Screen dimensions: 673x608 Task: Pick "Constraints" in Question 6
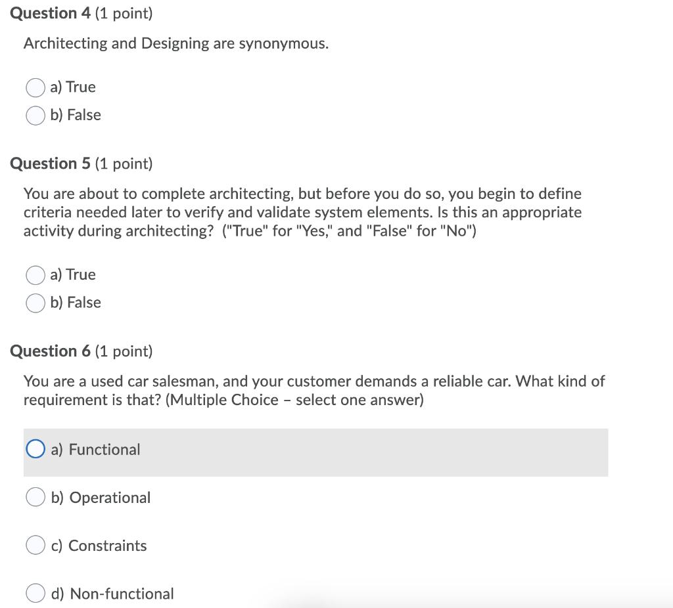[x=35, y=545]
